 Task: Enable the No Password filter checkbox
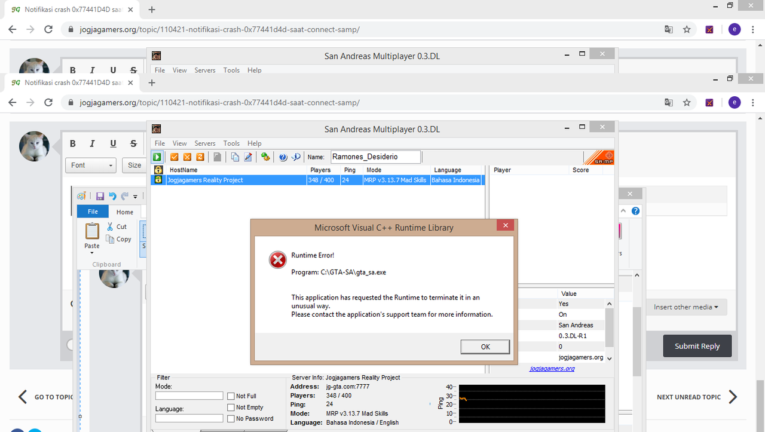tap(231, 419)
